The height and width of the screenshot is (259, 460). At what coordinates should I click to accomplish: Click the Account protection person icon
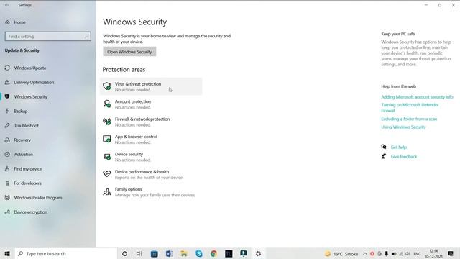pos(107,104)
